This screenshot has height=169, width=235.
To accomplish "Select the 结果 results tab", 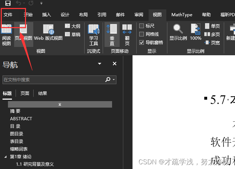I will pos(43,94).
